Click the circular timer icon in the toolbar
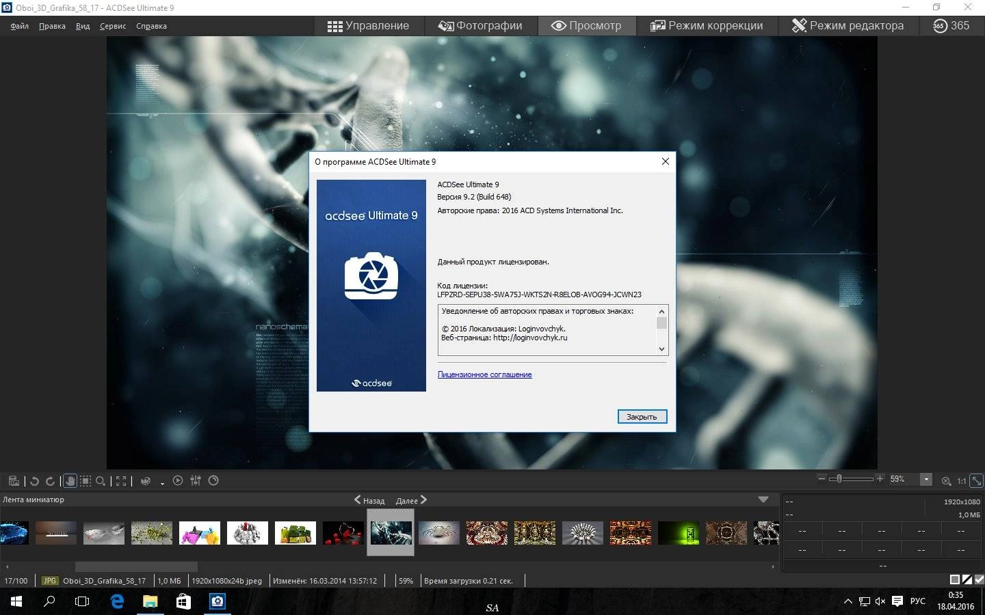This screenshot has height=615, width=985. [x=213, y=480]
